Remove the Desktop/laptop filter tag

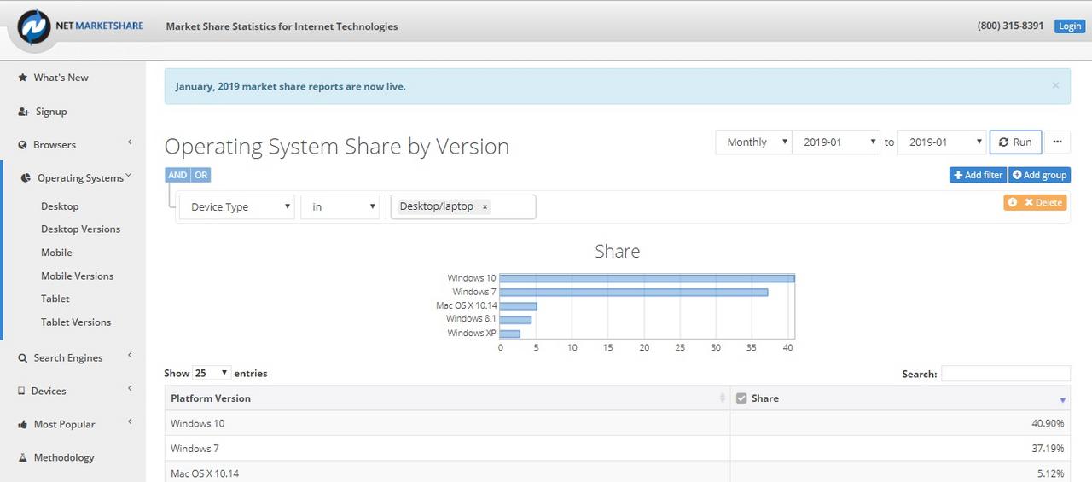click(x=485, y=206)
